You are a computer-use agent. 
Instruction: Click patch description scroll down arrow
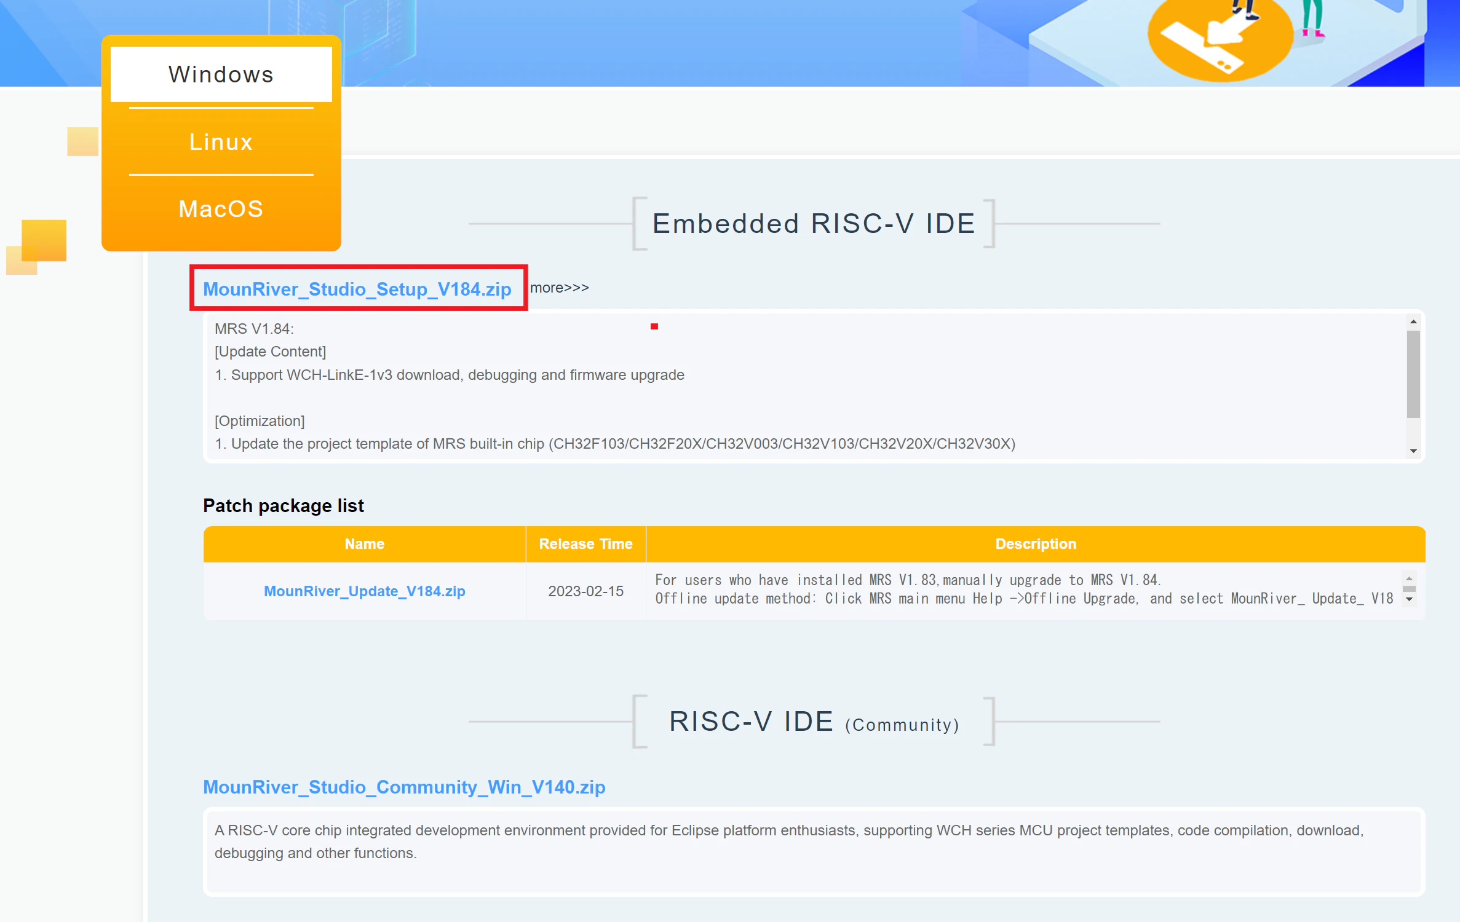click(1409, 599)
